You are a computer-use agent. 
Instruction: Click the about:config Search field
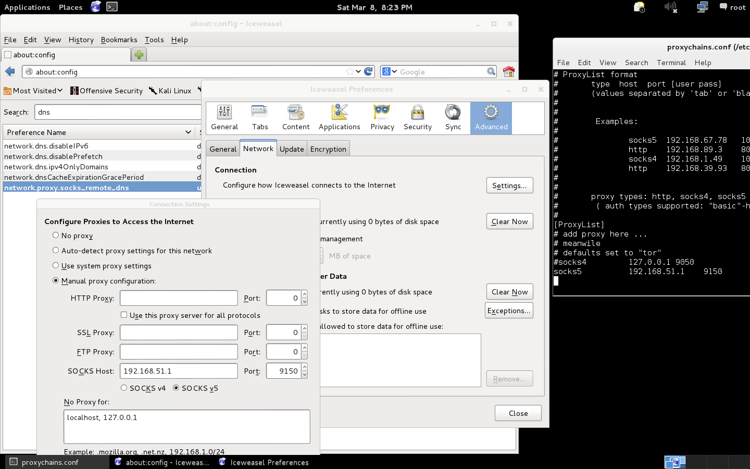pos(118,112)
